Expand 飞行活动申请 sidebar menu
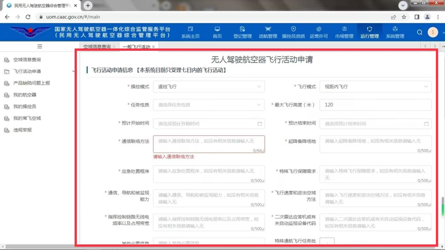The image size is (445, 250). 39,72
